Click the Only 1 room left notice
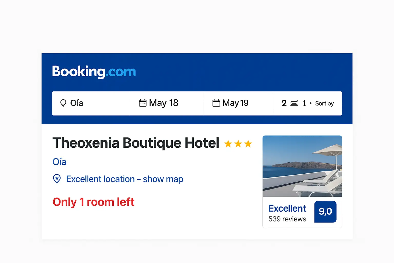This screenshot has height=263, width=394. (93, 202)
